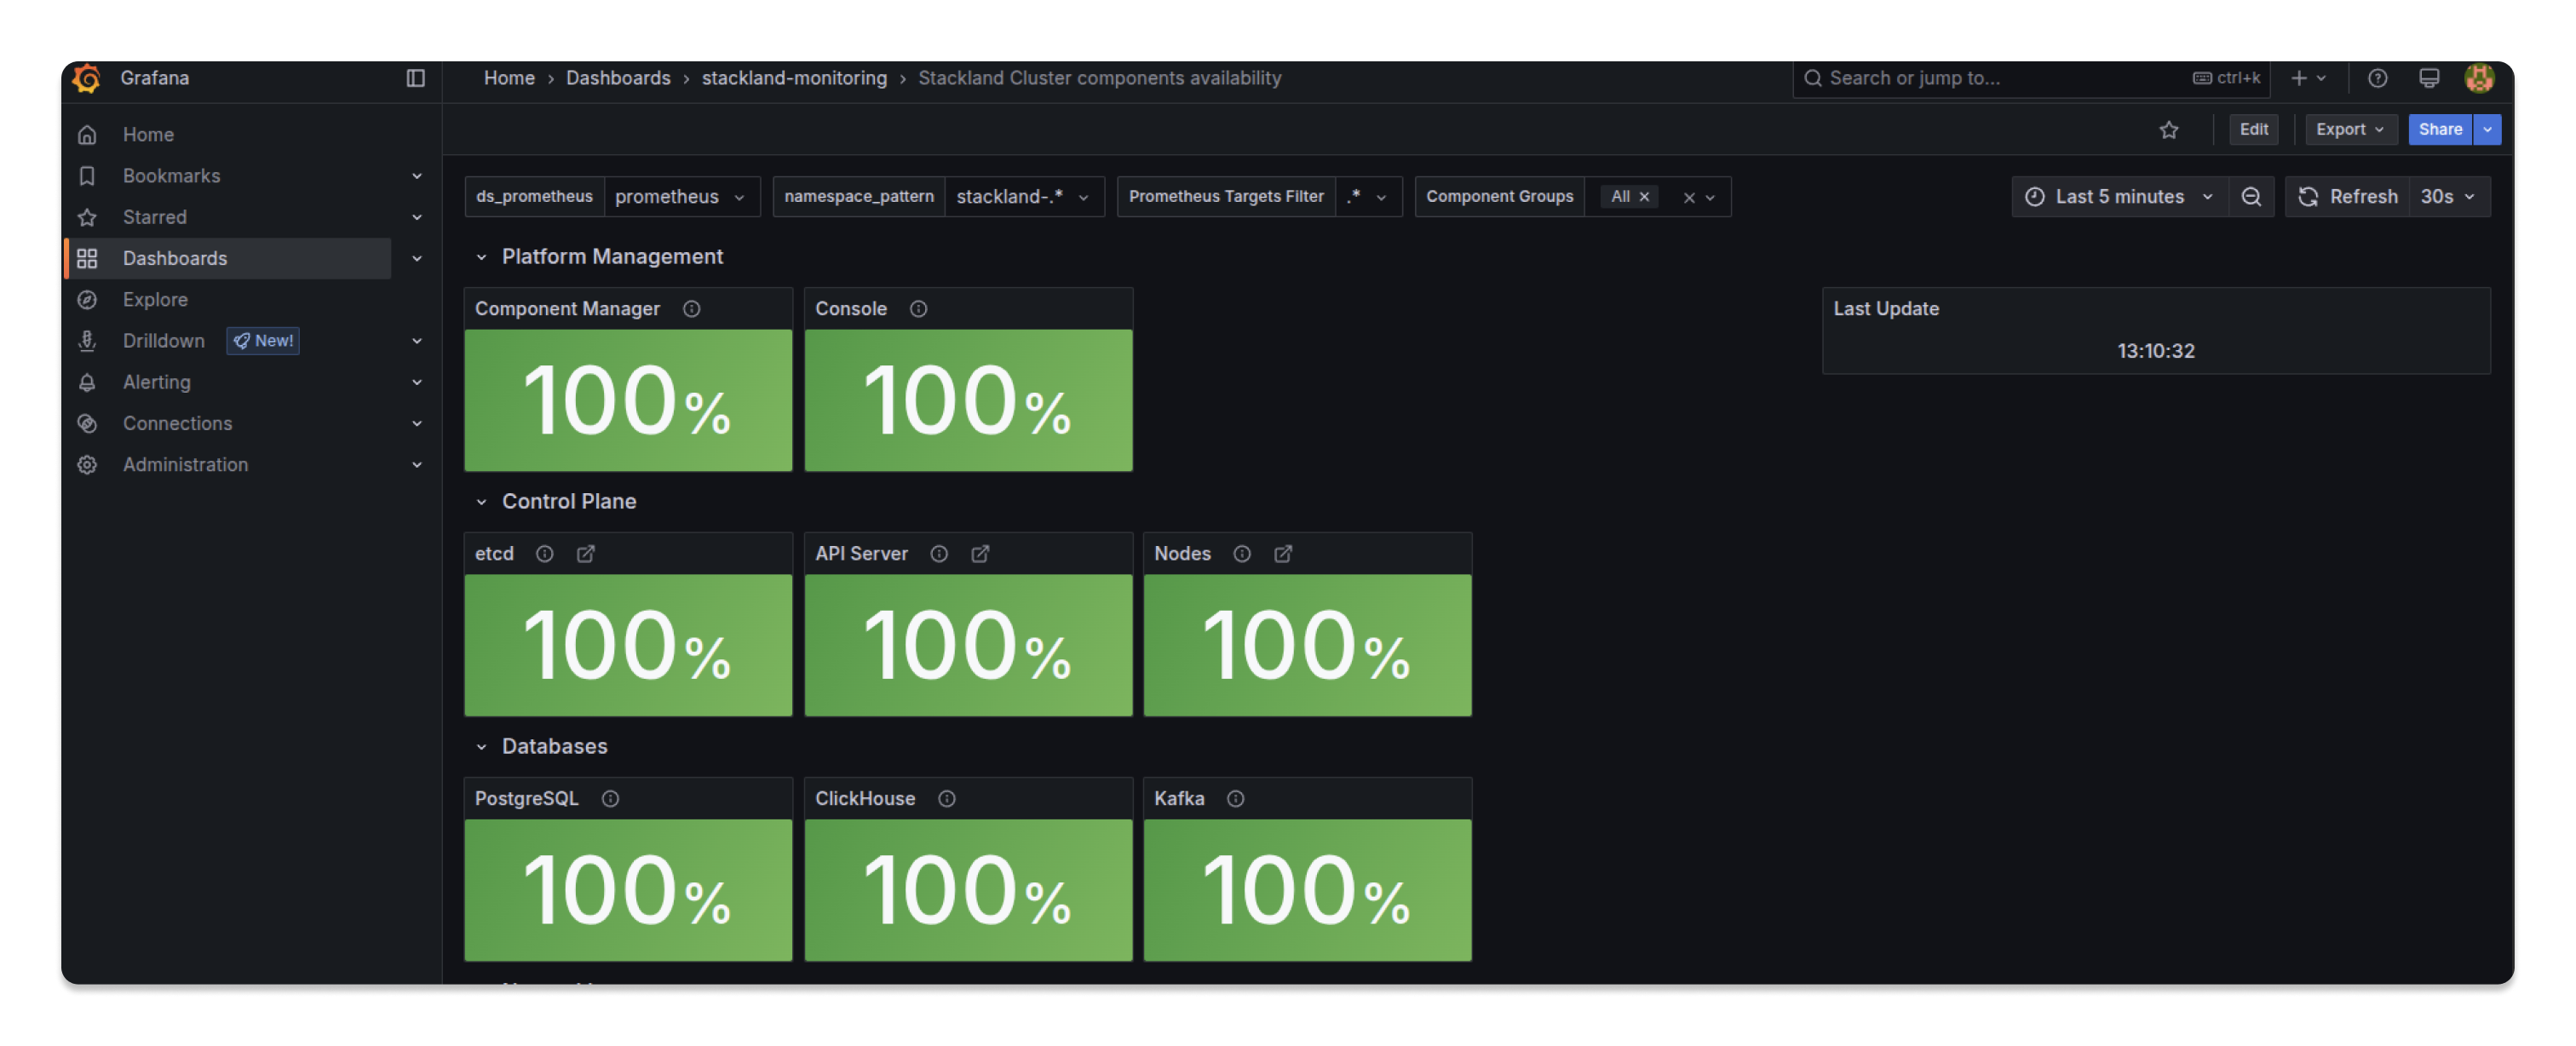Open the Last 5 minutes time picker
The image size is (2576, 1046).
point(2120,197)
